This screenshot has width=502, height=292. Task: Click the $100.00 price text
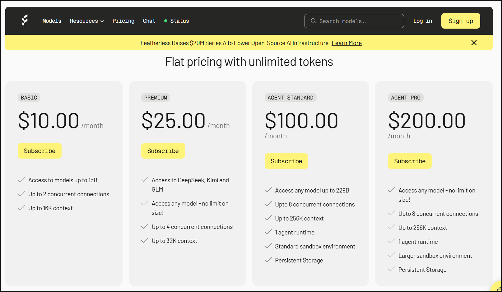[x=301, y=121]
